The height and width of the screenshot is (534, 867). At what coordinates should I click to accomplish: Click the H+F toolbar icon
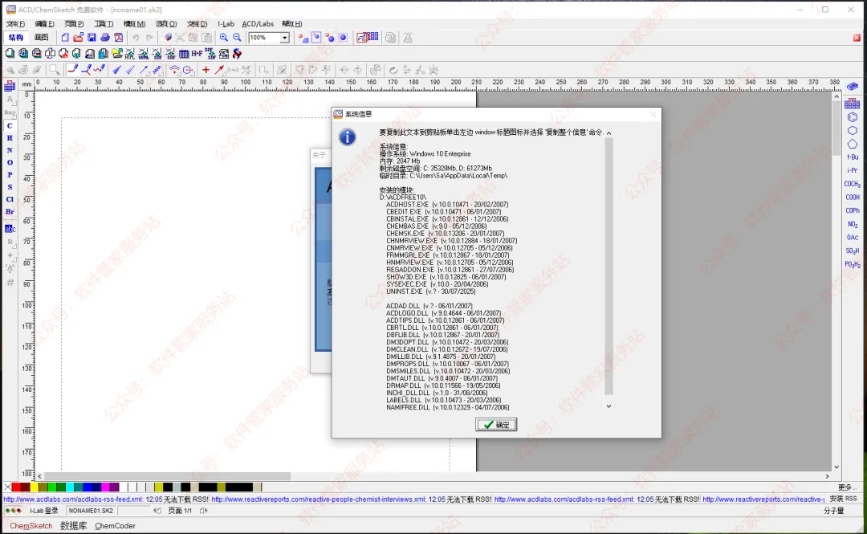tap(197, 54)
